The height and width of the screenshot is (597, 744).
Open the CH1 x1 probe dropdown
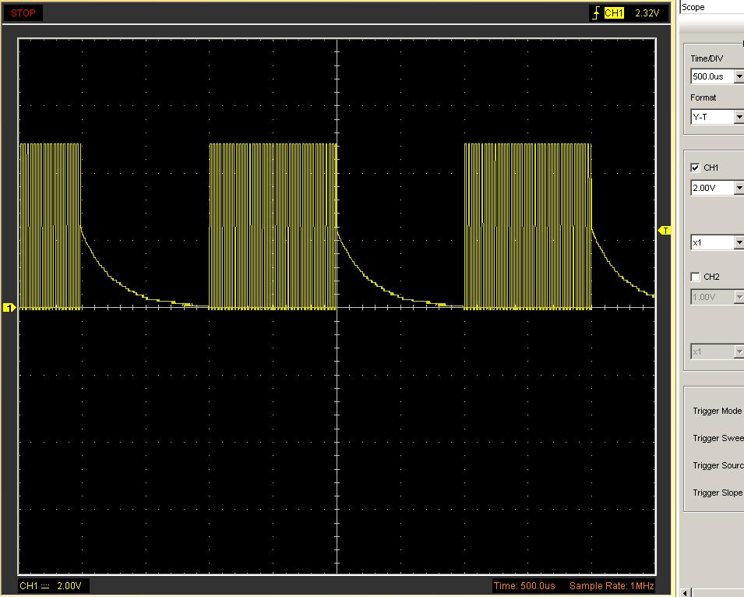(739, 242)
